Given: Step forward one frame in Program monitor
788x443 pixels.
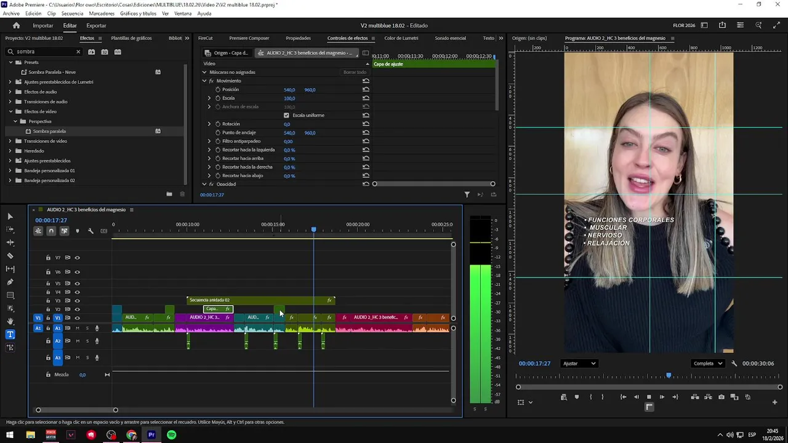Looking at the screenshot, I should click(x=662, y=397).
